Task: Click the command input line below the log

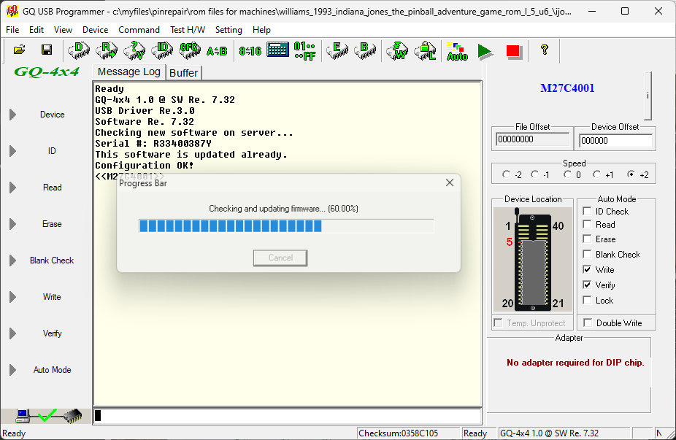Action: point(287,415)
